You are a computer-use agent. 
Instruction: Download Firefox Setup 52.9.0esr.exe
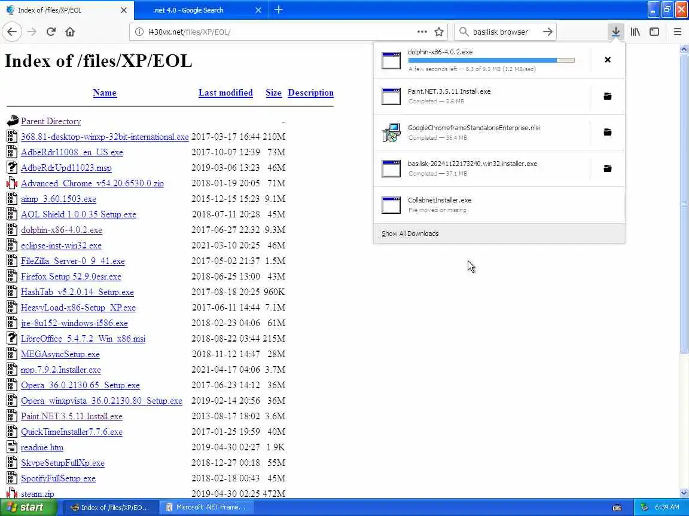(x=71, y=277)
